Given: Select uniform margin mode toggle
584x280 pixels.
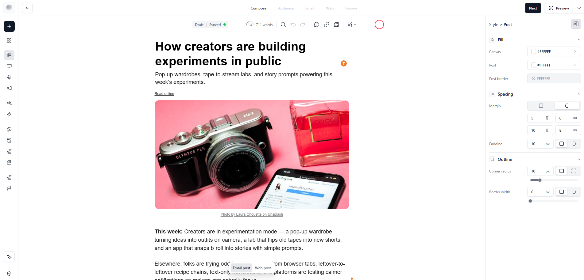Looking at the screenshot, I should click(x=541, y=106).
